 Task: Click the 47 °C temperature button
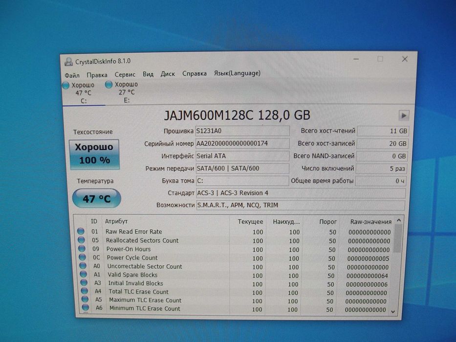pyautogui.click(x=97, y=199)
